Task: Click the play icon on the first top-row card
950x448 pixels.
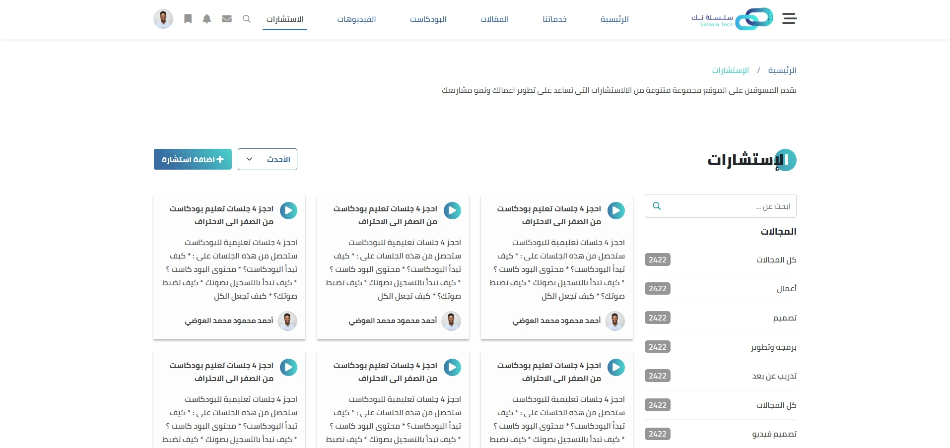Action: (x=616, y=210)
